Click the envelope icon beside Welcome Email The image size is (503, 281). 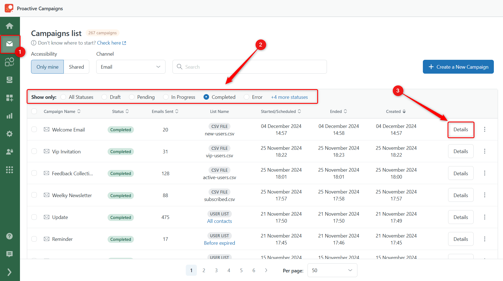coord(47,129)
